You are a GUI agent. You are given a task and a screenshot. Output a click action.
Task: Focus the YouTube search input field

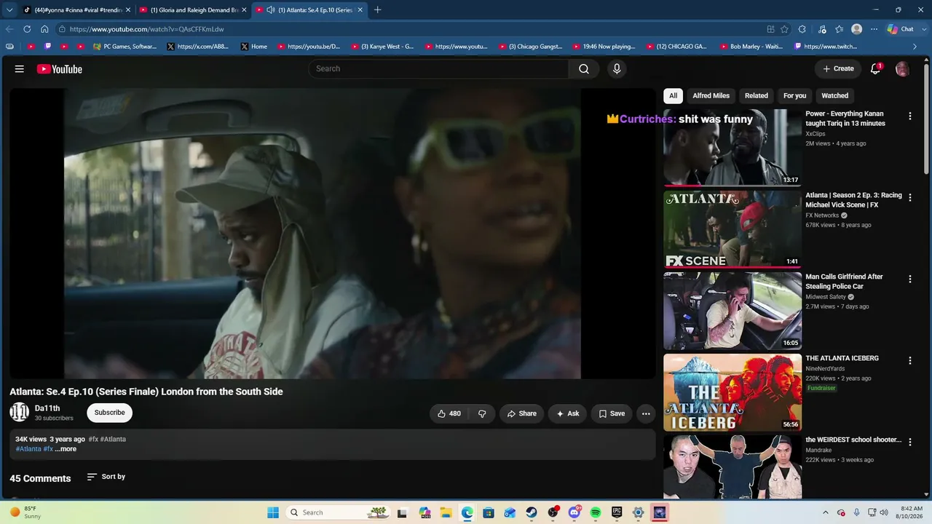(x=438, y=68)
